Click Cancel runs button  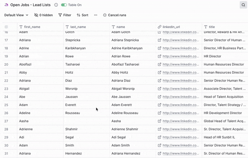tap(114, 15)
